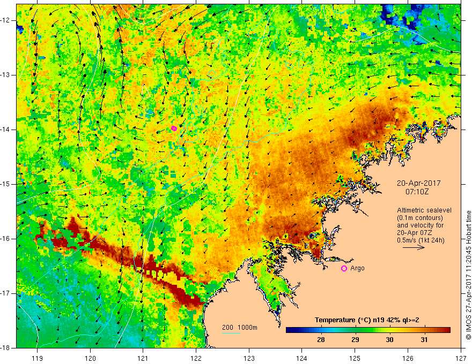Viewport: 472px width, 364px height.
Task: Click the '1000m' bathymetry depth label
Action: pos(247,328)
